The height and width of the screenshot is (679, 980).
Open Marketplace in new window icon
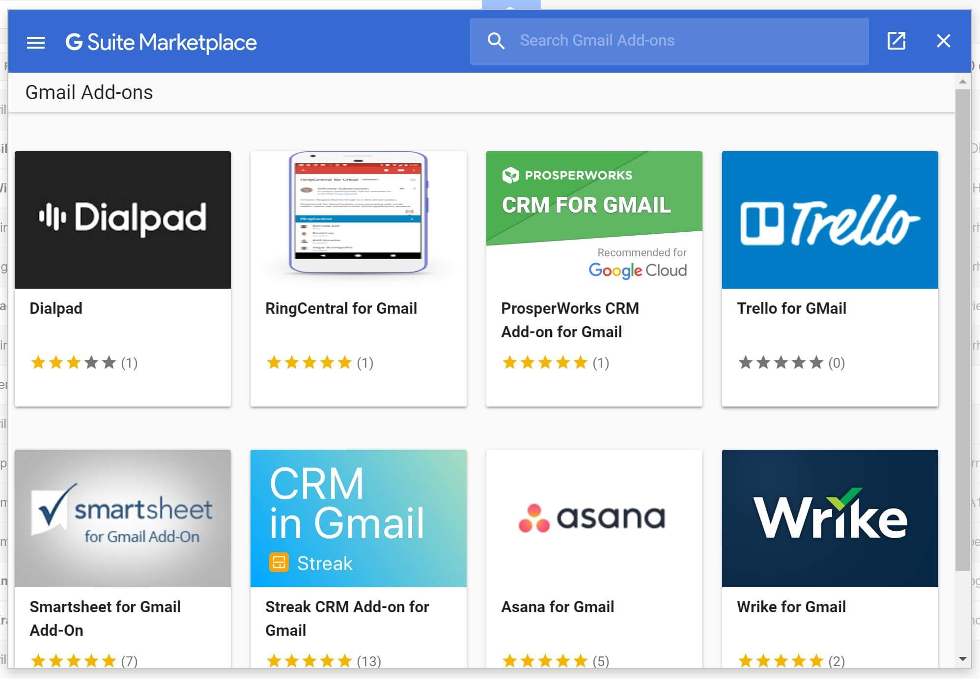tap(896, 41)
